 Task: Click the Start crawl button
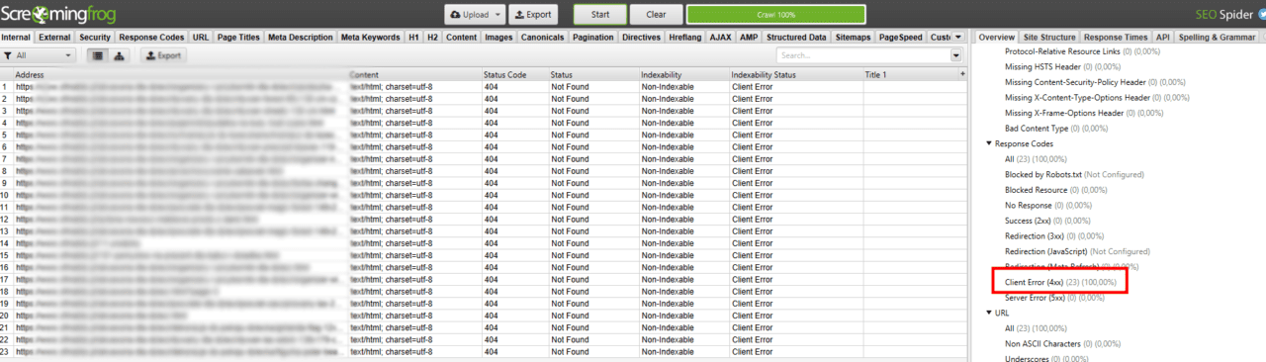tap(599, 15)
